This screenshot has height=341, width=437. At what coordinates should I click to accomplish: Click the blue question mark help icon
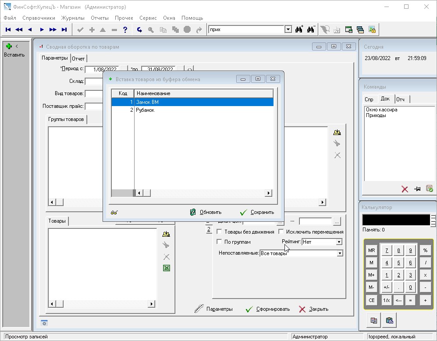click(x=125, y=30)
